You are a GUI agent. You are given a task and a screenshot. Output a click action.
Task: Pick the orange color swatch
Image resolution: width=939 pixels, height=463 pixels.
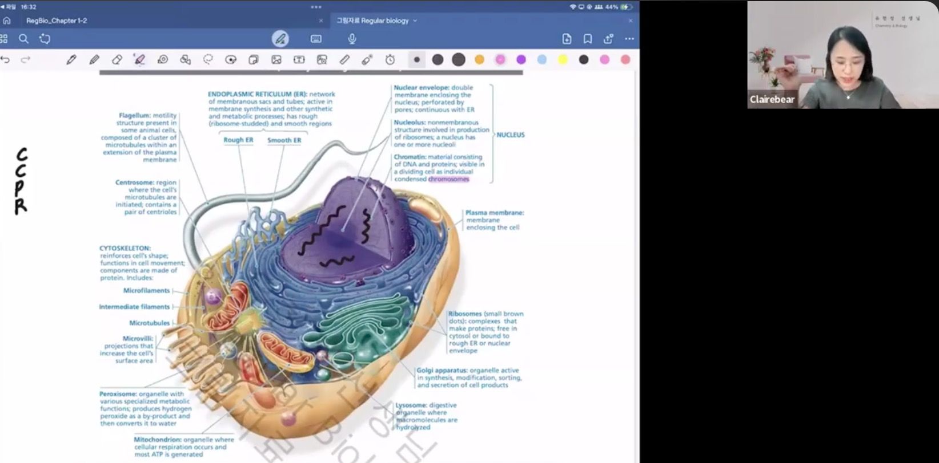[x=479, y=59]
